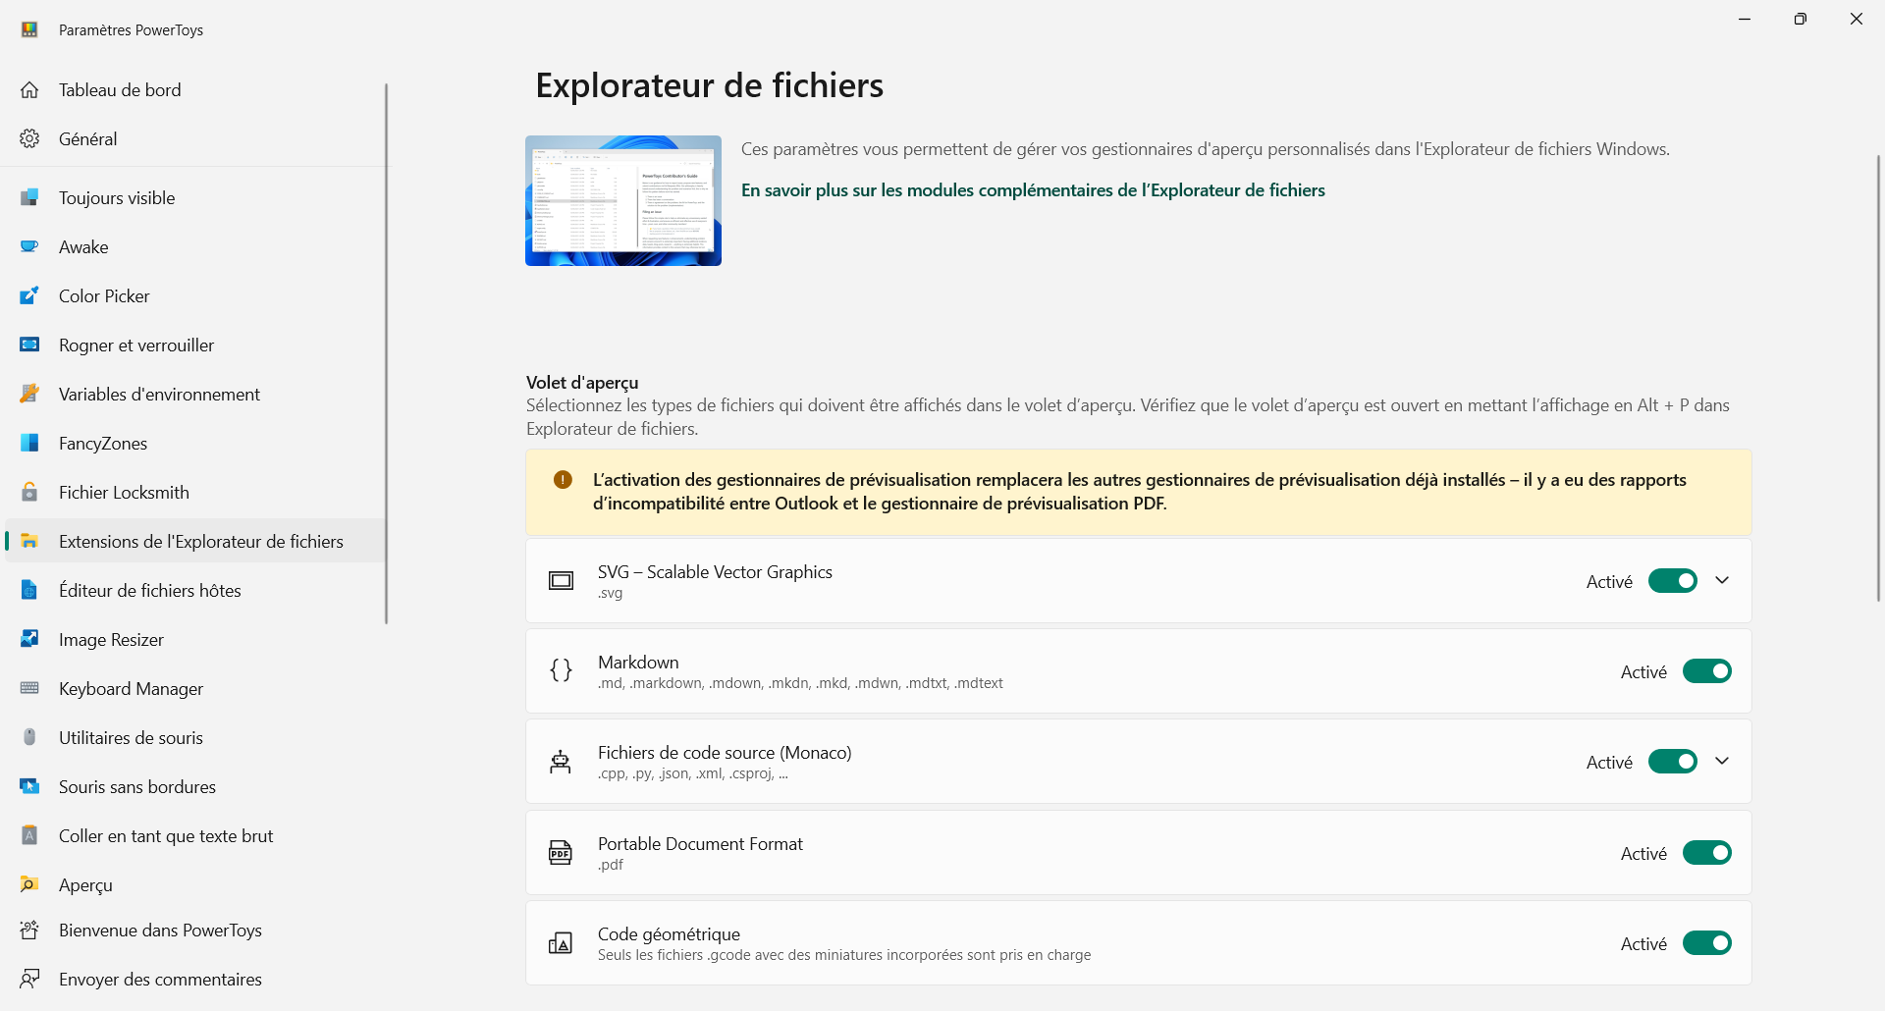Viewport: 1885px width, 1011px height.
Task: Select Variables d'environnement module
Action: coord(194,395)
